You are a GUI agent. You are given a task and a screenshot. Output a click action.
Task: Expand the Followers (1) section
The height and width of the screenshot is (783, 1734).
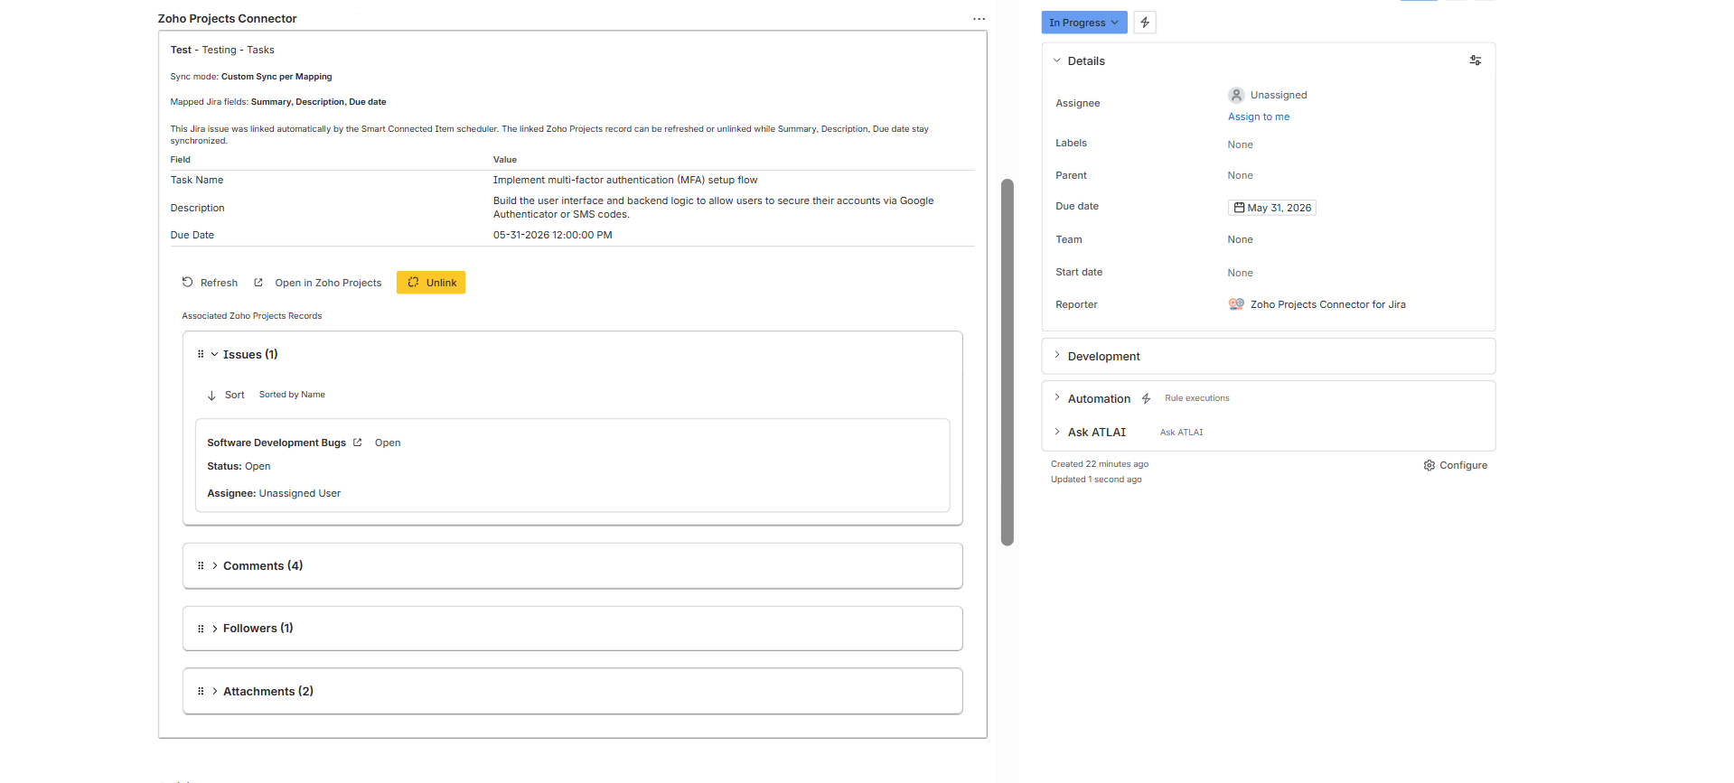click(x=214, y=629)
